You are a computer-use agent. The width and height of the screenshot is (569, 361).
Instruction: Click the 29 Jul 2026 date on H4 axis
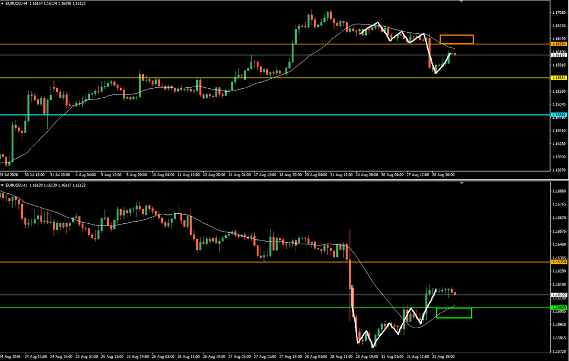(x=9, y=175)
